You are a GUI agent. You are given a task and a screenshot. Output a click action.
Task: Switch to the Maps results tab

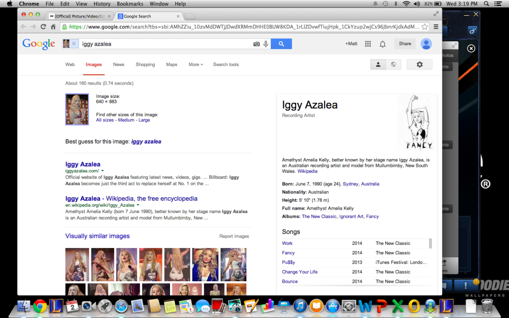pyautogui.click(x=171, y=65)
